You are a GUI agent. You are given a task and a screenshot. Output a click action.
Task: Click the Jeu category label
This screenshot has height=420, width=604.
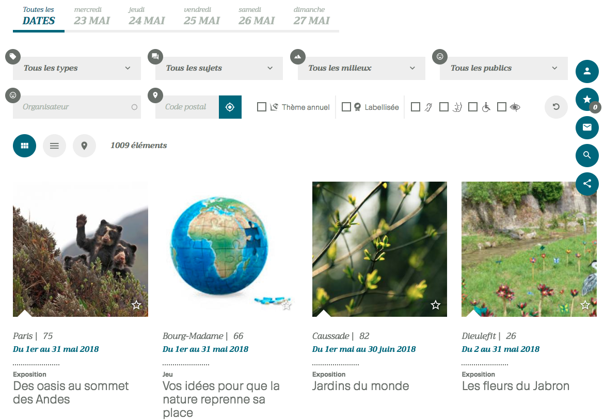168,374
